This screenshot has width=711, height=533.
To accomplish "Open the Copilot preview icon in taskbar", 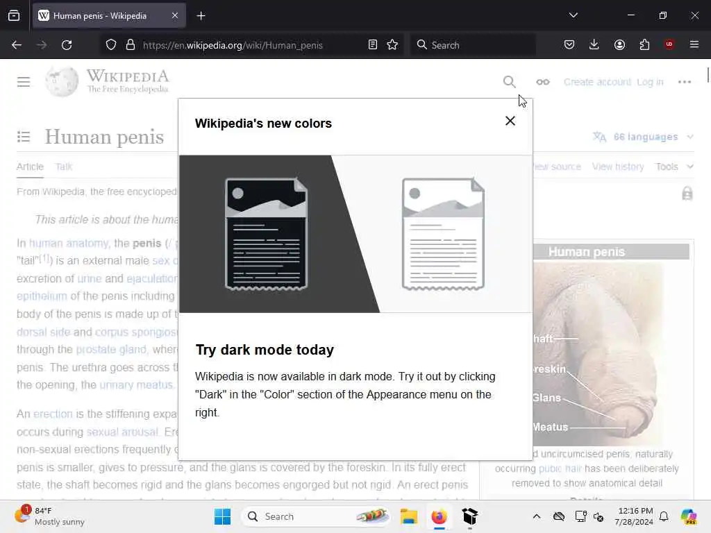I will tap(688, 516).
